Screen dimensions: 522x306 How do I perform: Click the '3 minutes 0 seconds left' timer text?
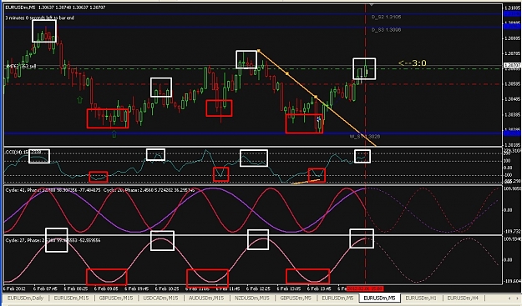39,18
